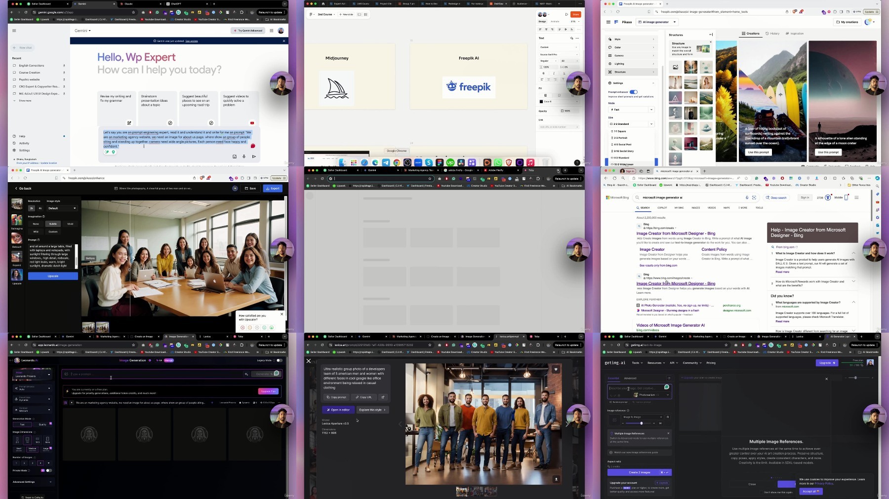Open the IMAGES tab in Bing results

tap(696, 208)
